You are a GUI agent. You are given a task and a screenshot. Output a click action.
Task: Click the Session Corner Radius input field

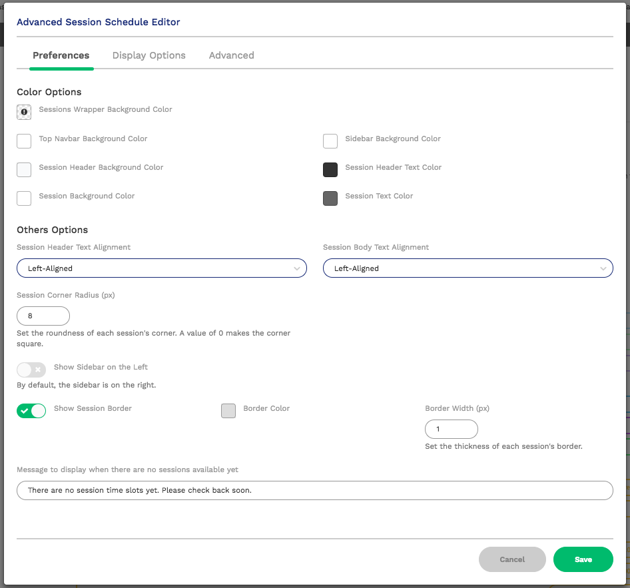43,316
